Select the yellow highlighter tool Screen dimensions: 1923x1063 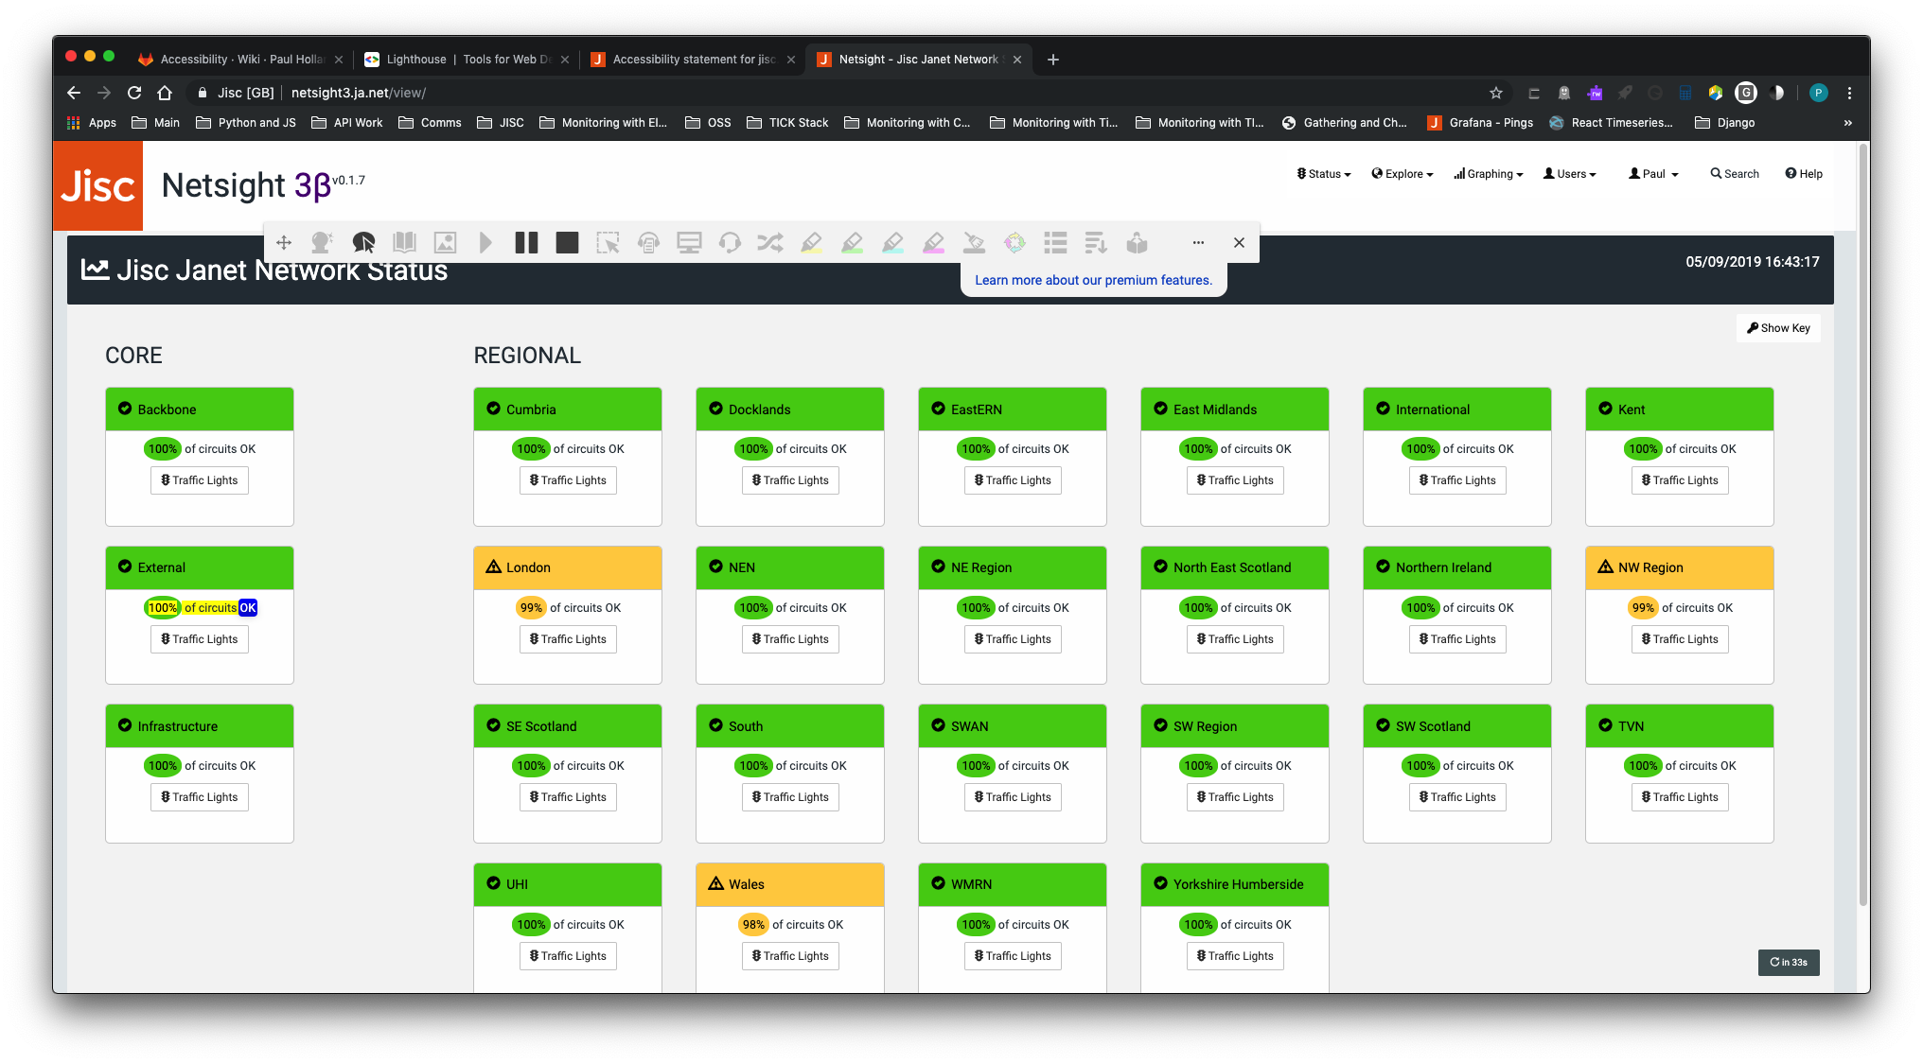click(811, 243)
